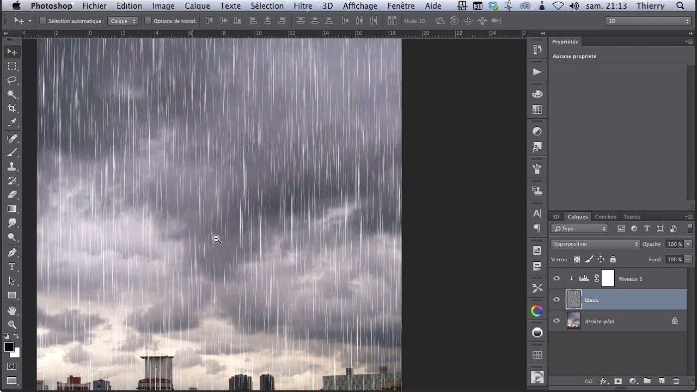Image resolution: width=697 pixels, height=392 pixels.
Task: Open the Opacité slider dropdown arrow
Action: point(688,244)
